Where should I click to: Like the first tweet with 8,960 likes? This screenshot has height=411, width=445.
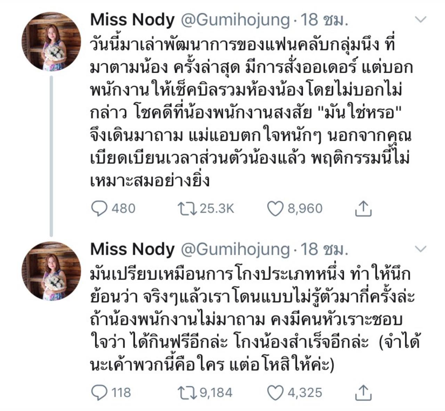click(275, 209)
